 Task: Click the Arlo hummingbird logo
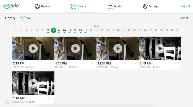pyautogui.click(x=10, y=6)
